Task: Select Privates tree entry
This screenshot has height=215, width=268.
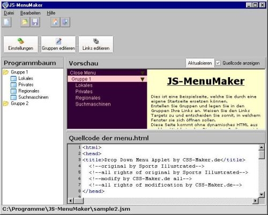Action: 26,85
